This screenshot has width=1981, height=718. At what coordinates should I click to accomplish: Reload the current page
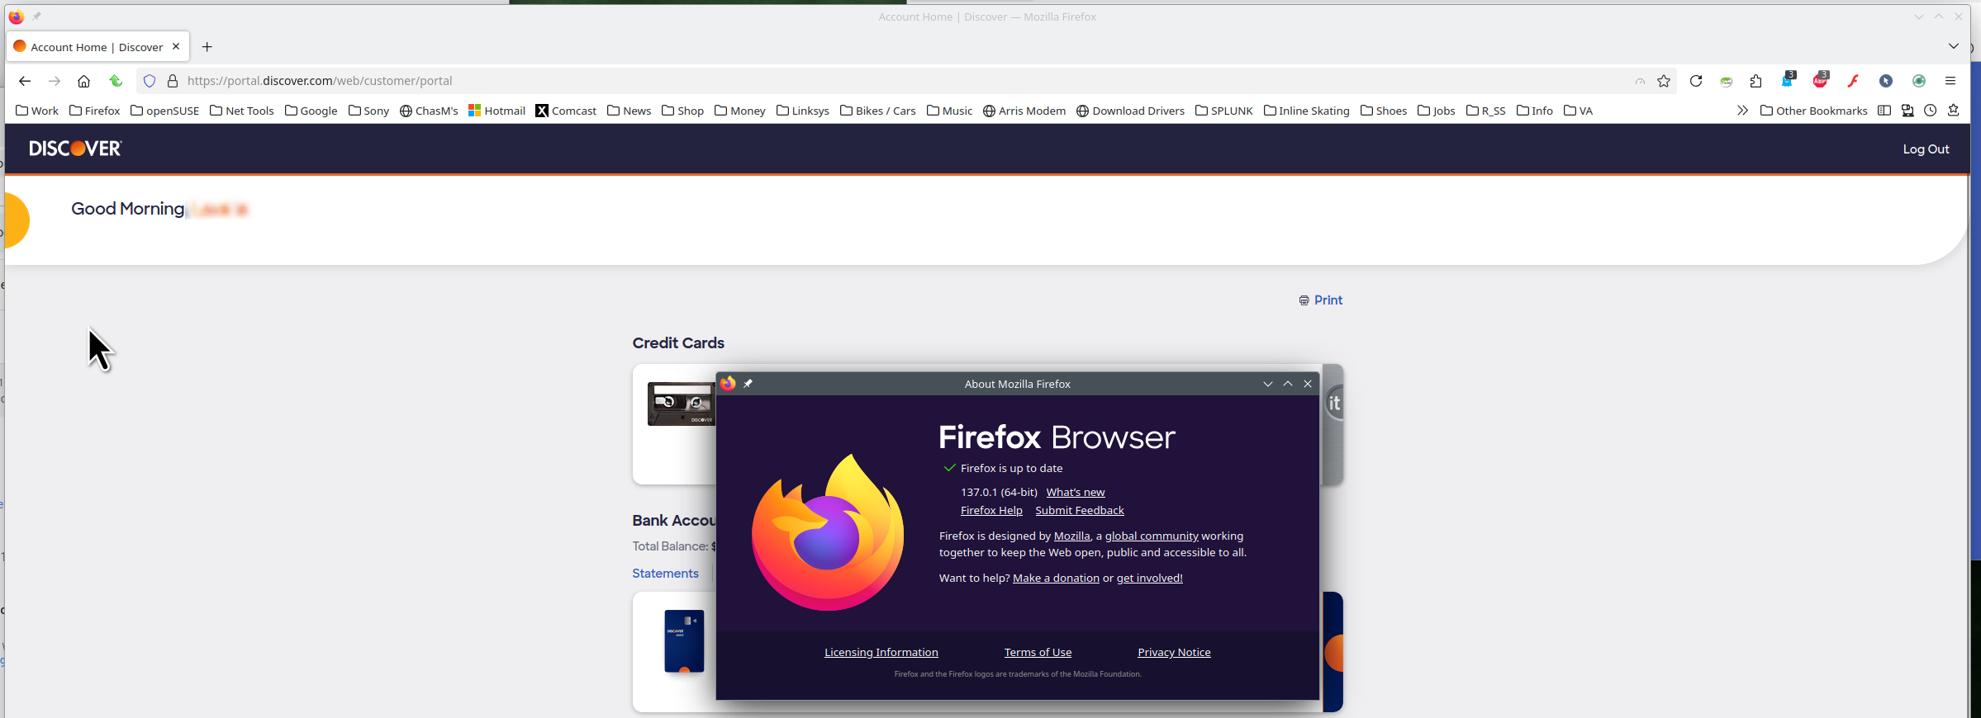(1696, 81)
